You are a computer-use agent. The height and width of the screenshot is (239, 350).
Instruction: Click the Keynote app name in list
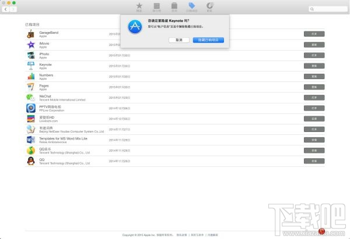(45, 65)
